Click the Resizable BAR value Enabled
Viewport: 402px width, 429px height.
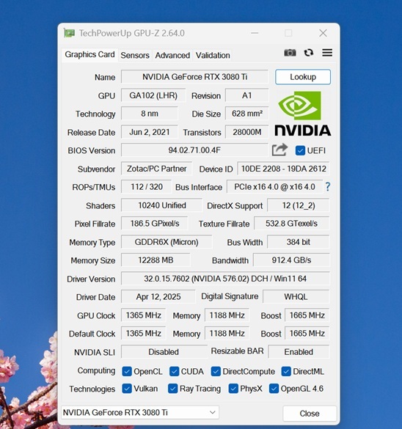299,352
